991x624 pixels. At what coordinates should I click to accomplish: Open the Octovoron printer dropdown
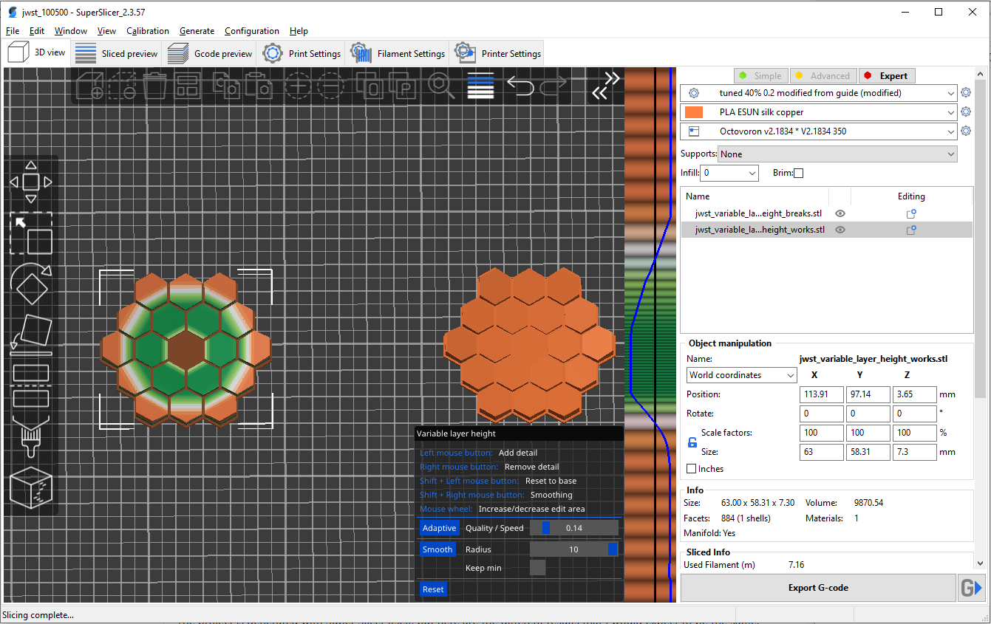click(819, 131)
